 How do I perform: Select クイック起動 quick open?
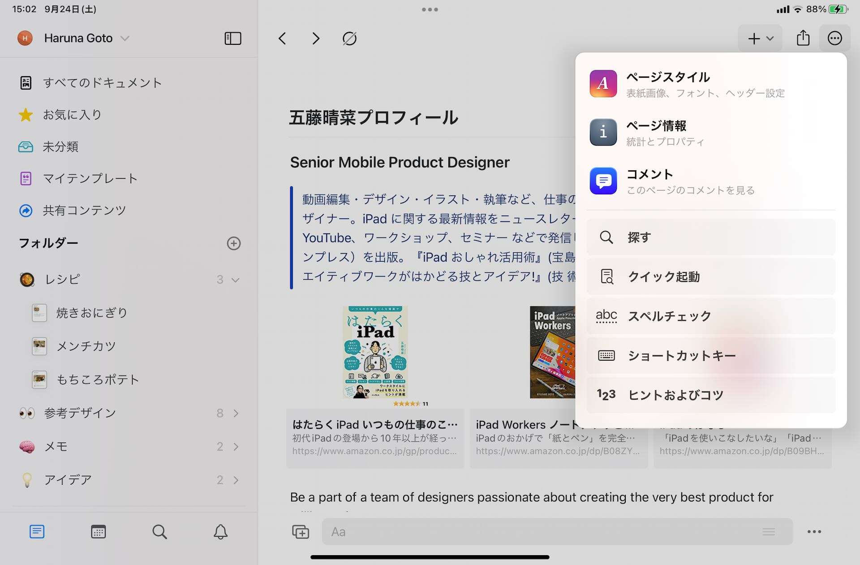tap(711, 276)
